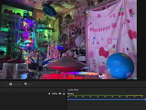146x110 pixels.
Task: Click the red peak indicator on meter
Action: (x=145, y=96)
